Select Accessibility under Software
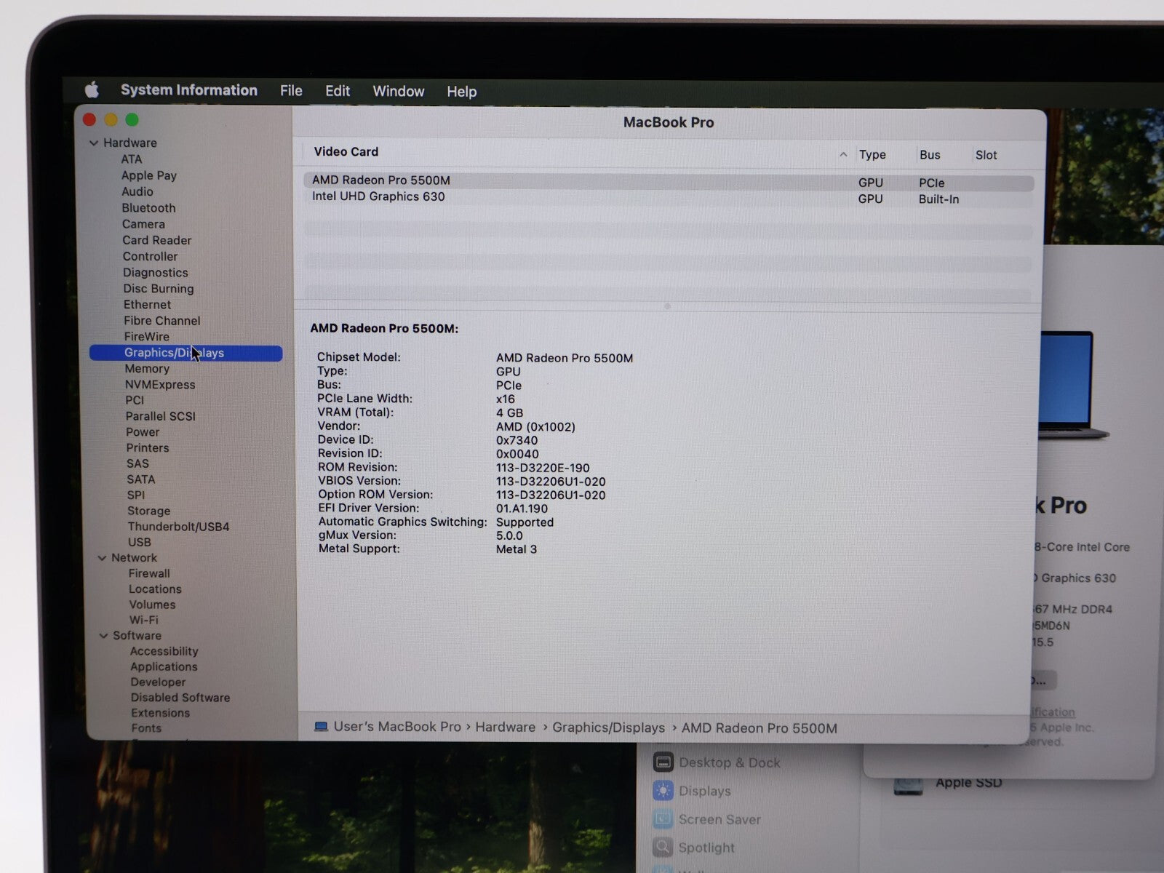Screen dimensions: 1164x873 coord(164,651)
